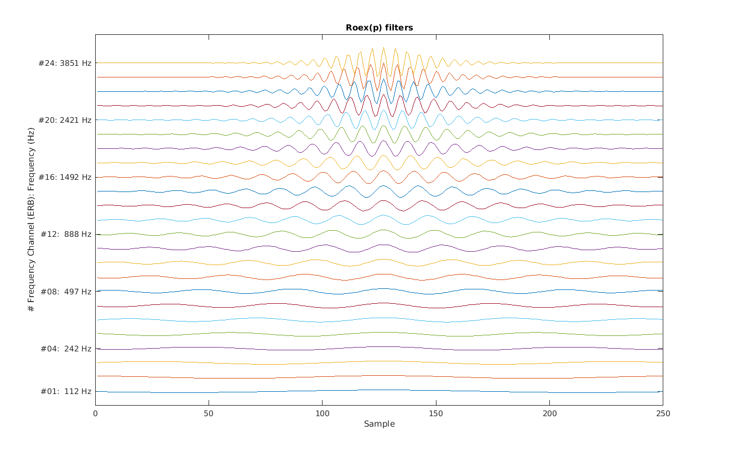Select the "#08: 497 Hz" tick label

(x=65, y=292)
